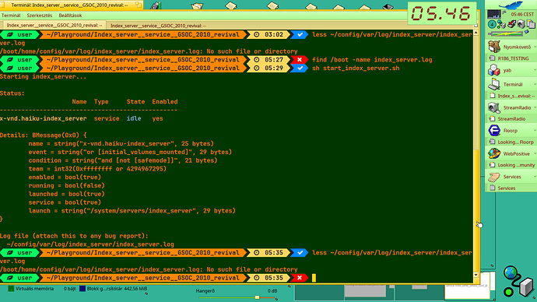Open the speaker volume tray icon
Viewport: 537px width, 302px height.
tap(521, 24)
